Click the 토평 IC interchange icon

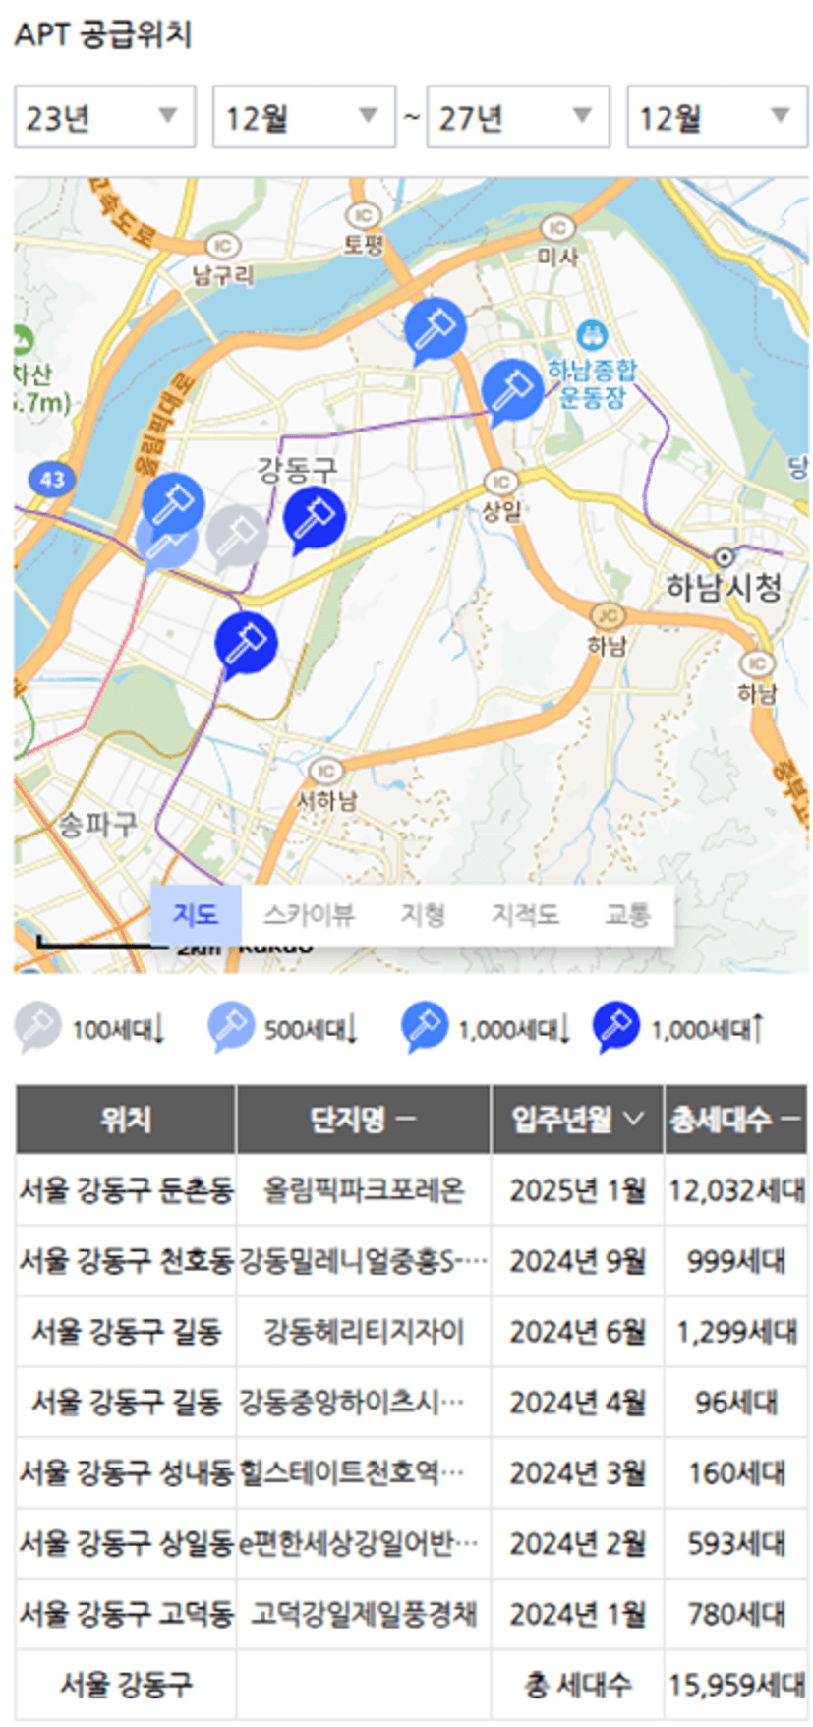(x=363, y=215)
